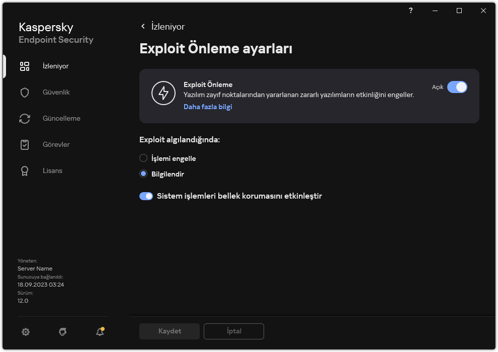Switch to the Güncelleme tab
498x352 pixels.
coord(56,118)
